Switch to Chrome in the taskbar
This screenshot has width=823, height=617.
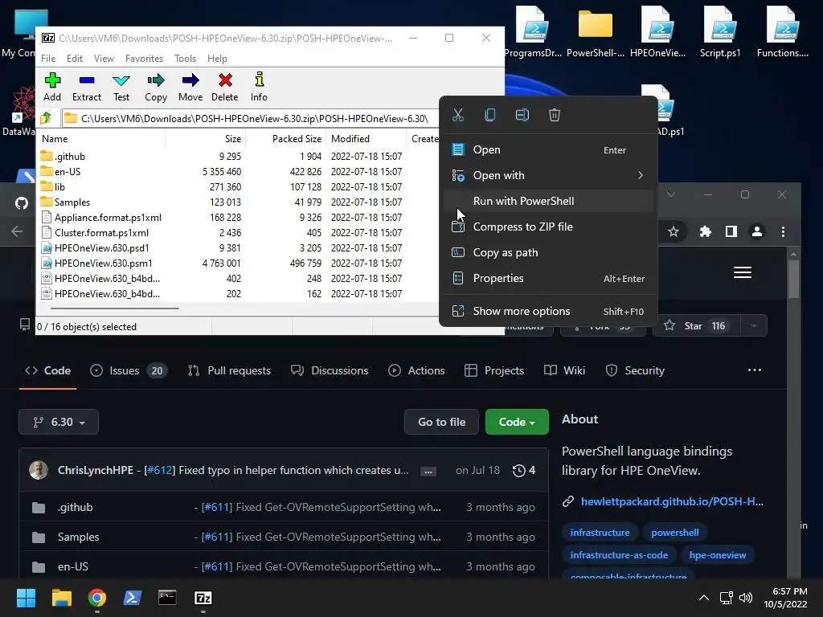[97, 598]
